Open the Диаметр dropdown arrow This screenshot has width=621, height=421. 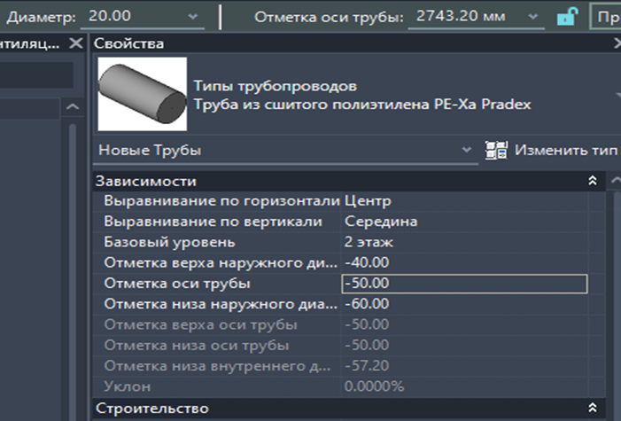tap(193, 17)
